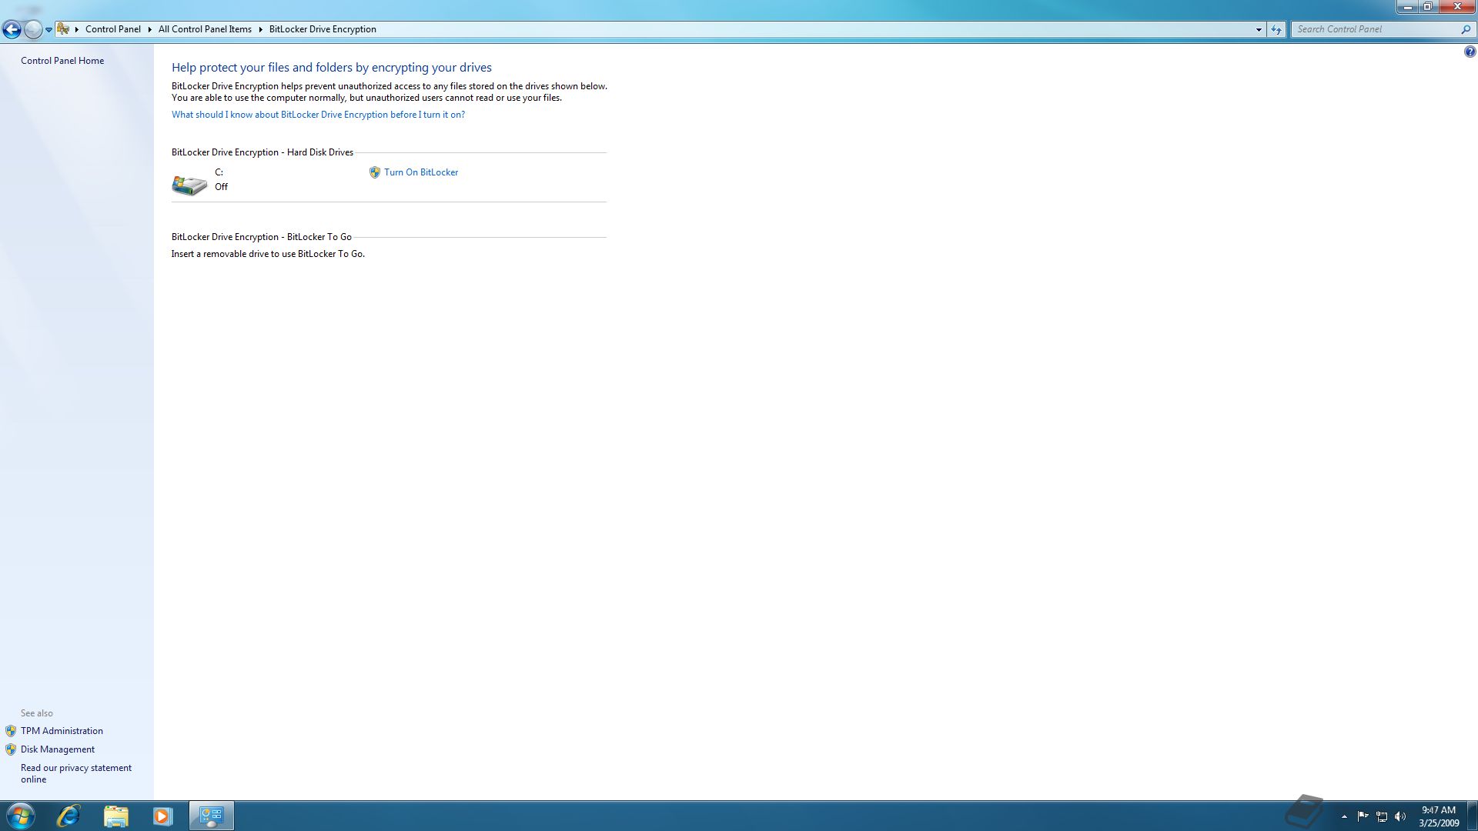The image size is (1478, 831).
Task: Select the Hard Disk Drives section heading
Action: coord(262,152)
